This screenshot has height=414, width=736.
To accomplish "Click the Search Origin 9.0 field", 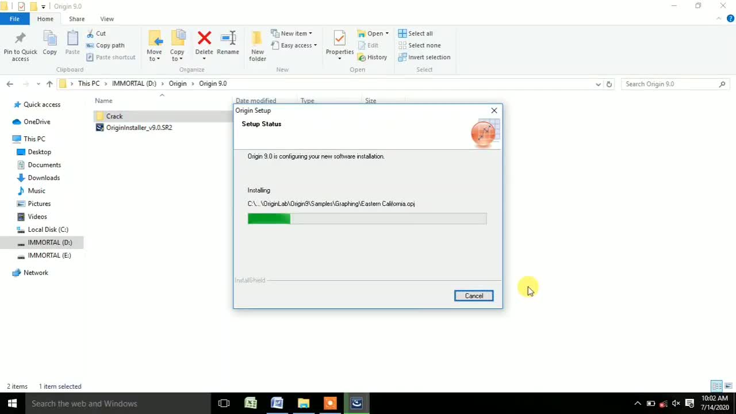I will coord(675,84).
